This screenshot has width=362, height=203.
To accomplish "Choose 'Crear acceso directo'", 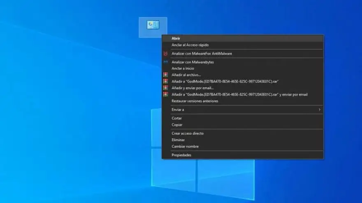I will click(243, 134).
